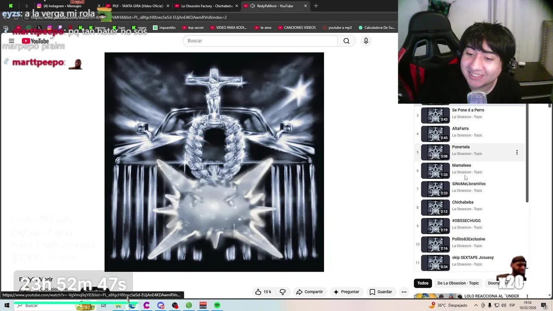Open Spotify from the taskbar
Viewport: 553px width, 311px height.
click(217, 305)
